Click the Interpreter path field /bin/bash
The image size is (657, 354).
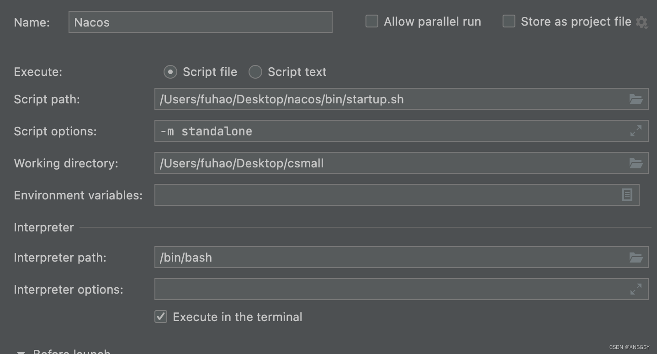coord(401,257)
